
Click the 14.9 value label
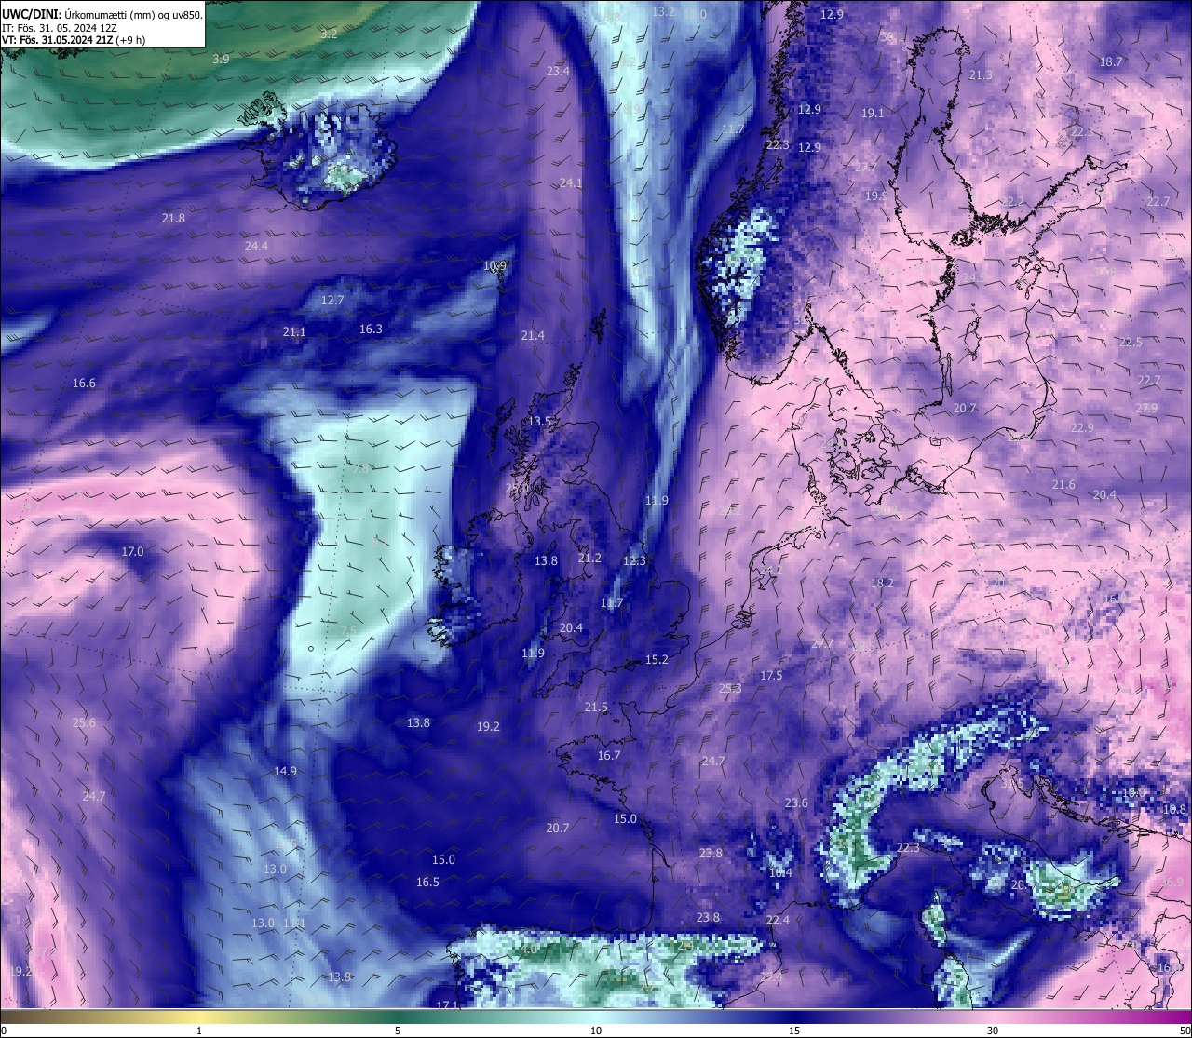285,771
